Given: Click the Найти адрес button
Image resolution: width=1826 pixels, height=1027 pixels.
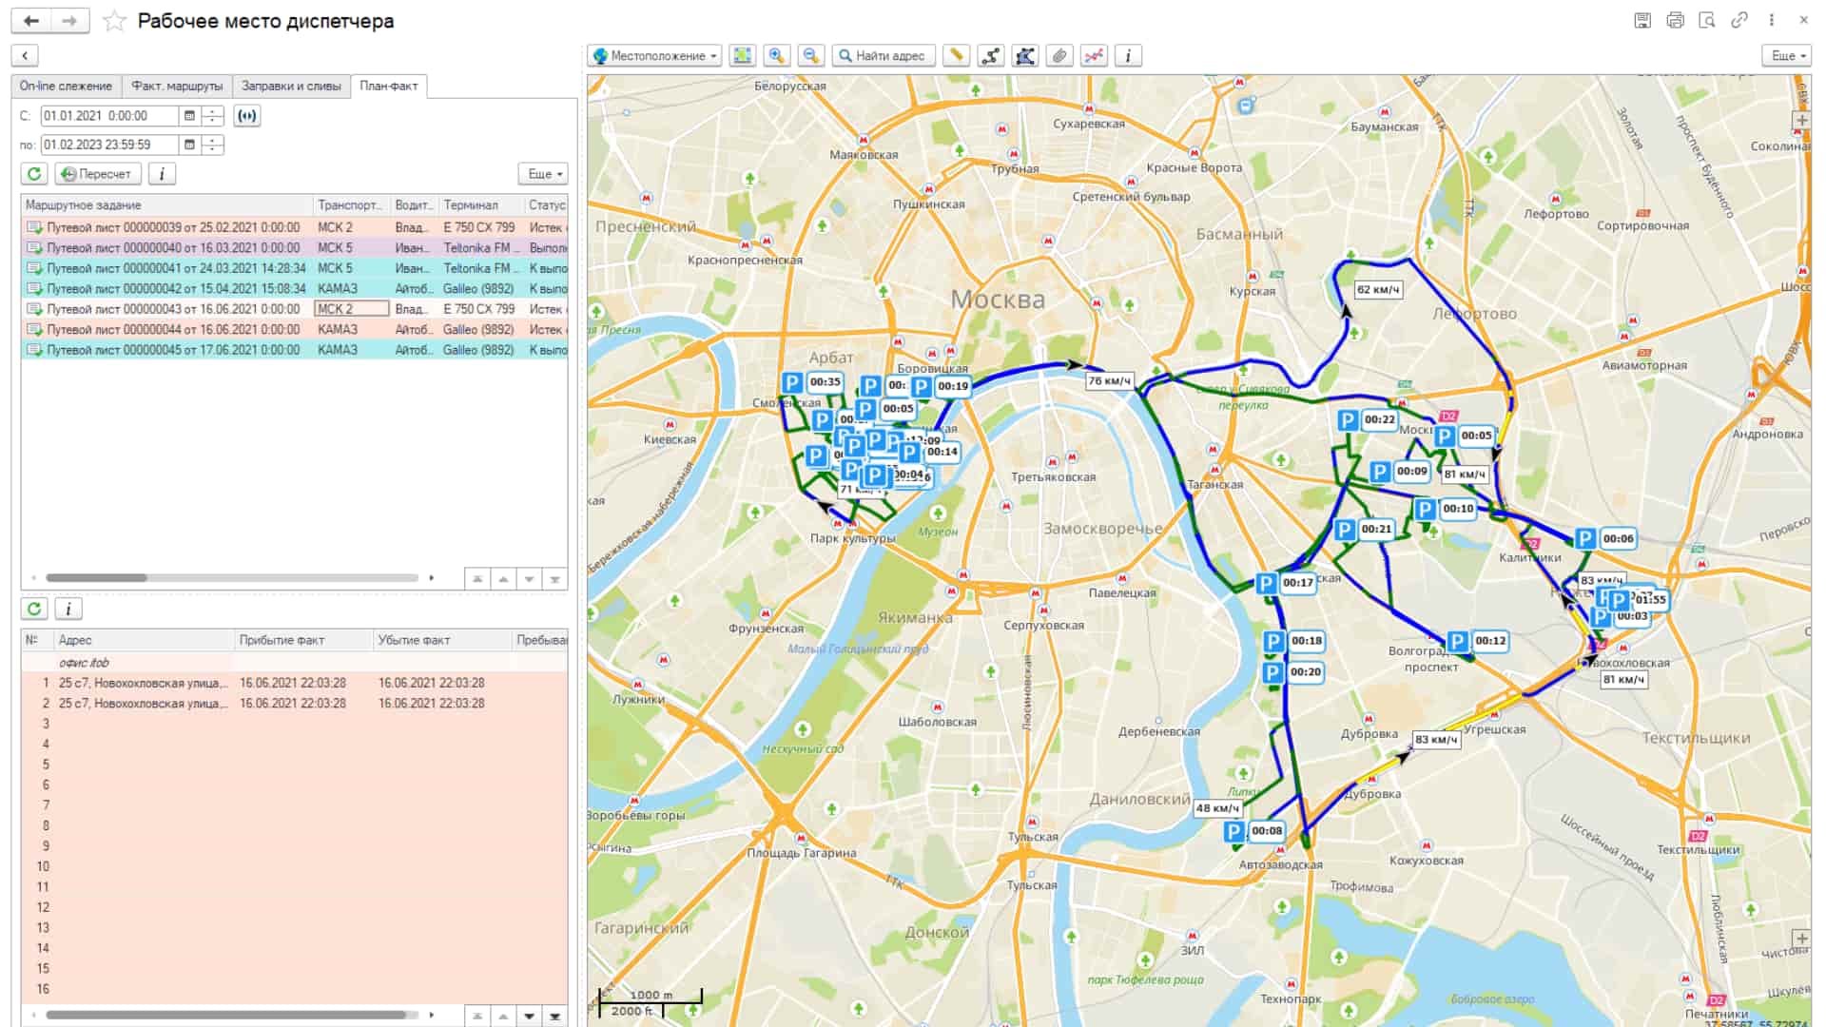Looking at the screenshot, I should [884, 56].
